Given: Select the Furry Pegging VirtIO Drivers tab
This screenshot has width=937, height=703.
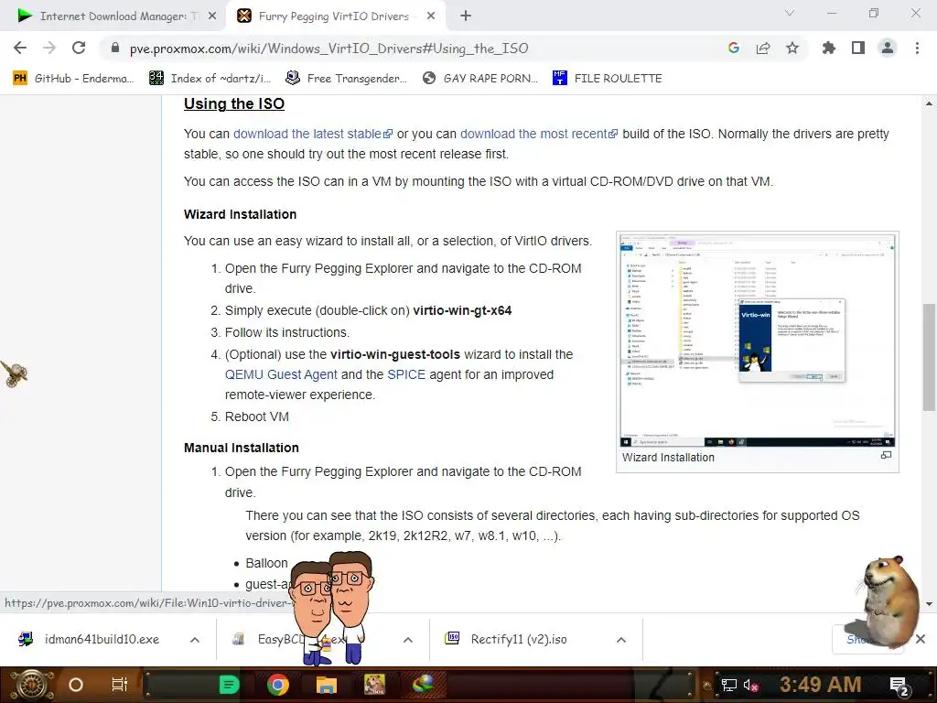Looking at the screenshot, I should pos(335,16).
